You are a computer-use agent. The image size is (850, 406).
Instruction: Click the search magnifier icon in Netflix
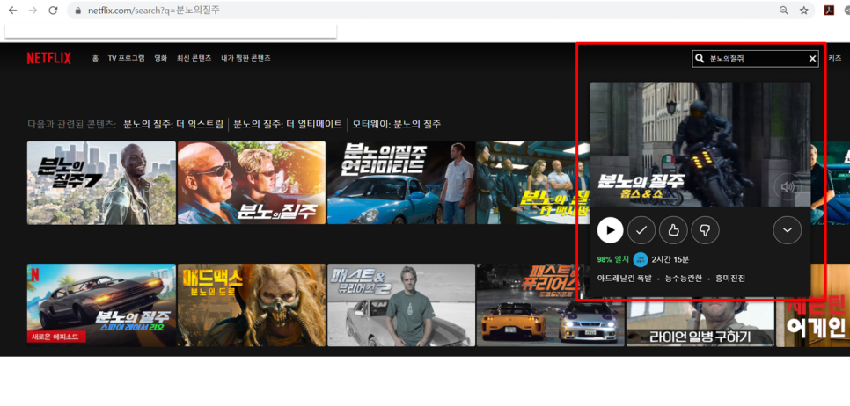tap(700, 59)
